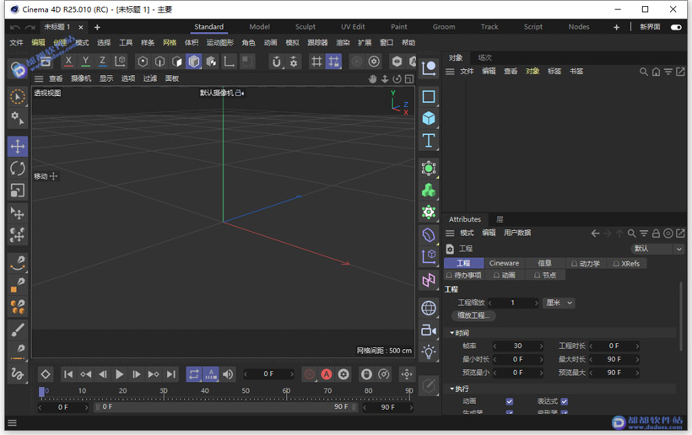Select the Scale tool in left palette
Image resolution: width=692 pixels, height=435 pixels.
click(17, 191)
